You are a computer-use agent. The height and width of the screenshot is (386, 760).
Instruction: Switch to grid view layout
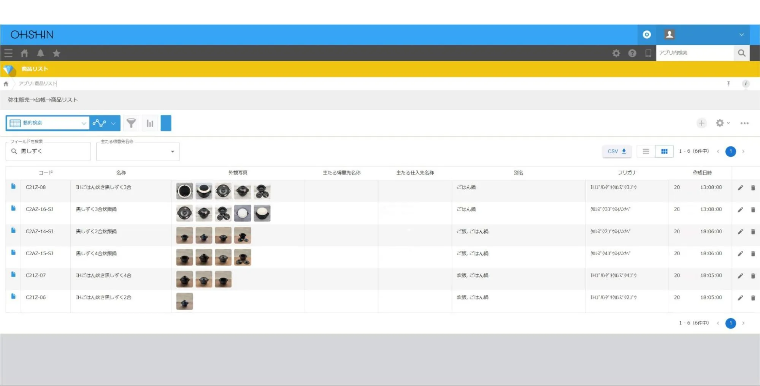pyautogui.click(x=664, y=151)
